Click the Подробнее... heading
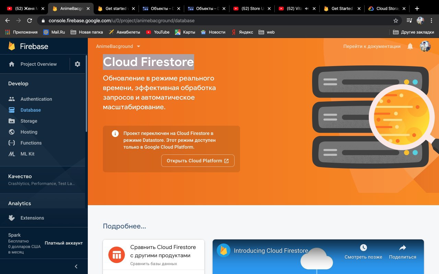Screen dimensions: 439x274 124,226
